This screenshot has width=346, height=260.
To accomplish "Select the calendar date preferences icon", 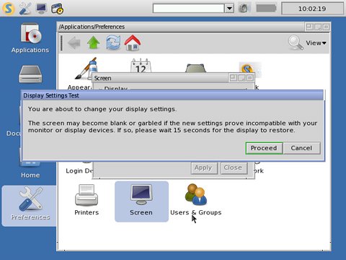I will 141,66.
